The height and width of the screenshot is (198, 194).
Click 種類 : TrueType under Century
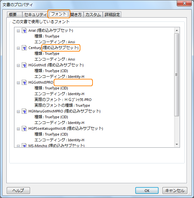[47, 54]
